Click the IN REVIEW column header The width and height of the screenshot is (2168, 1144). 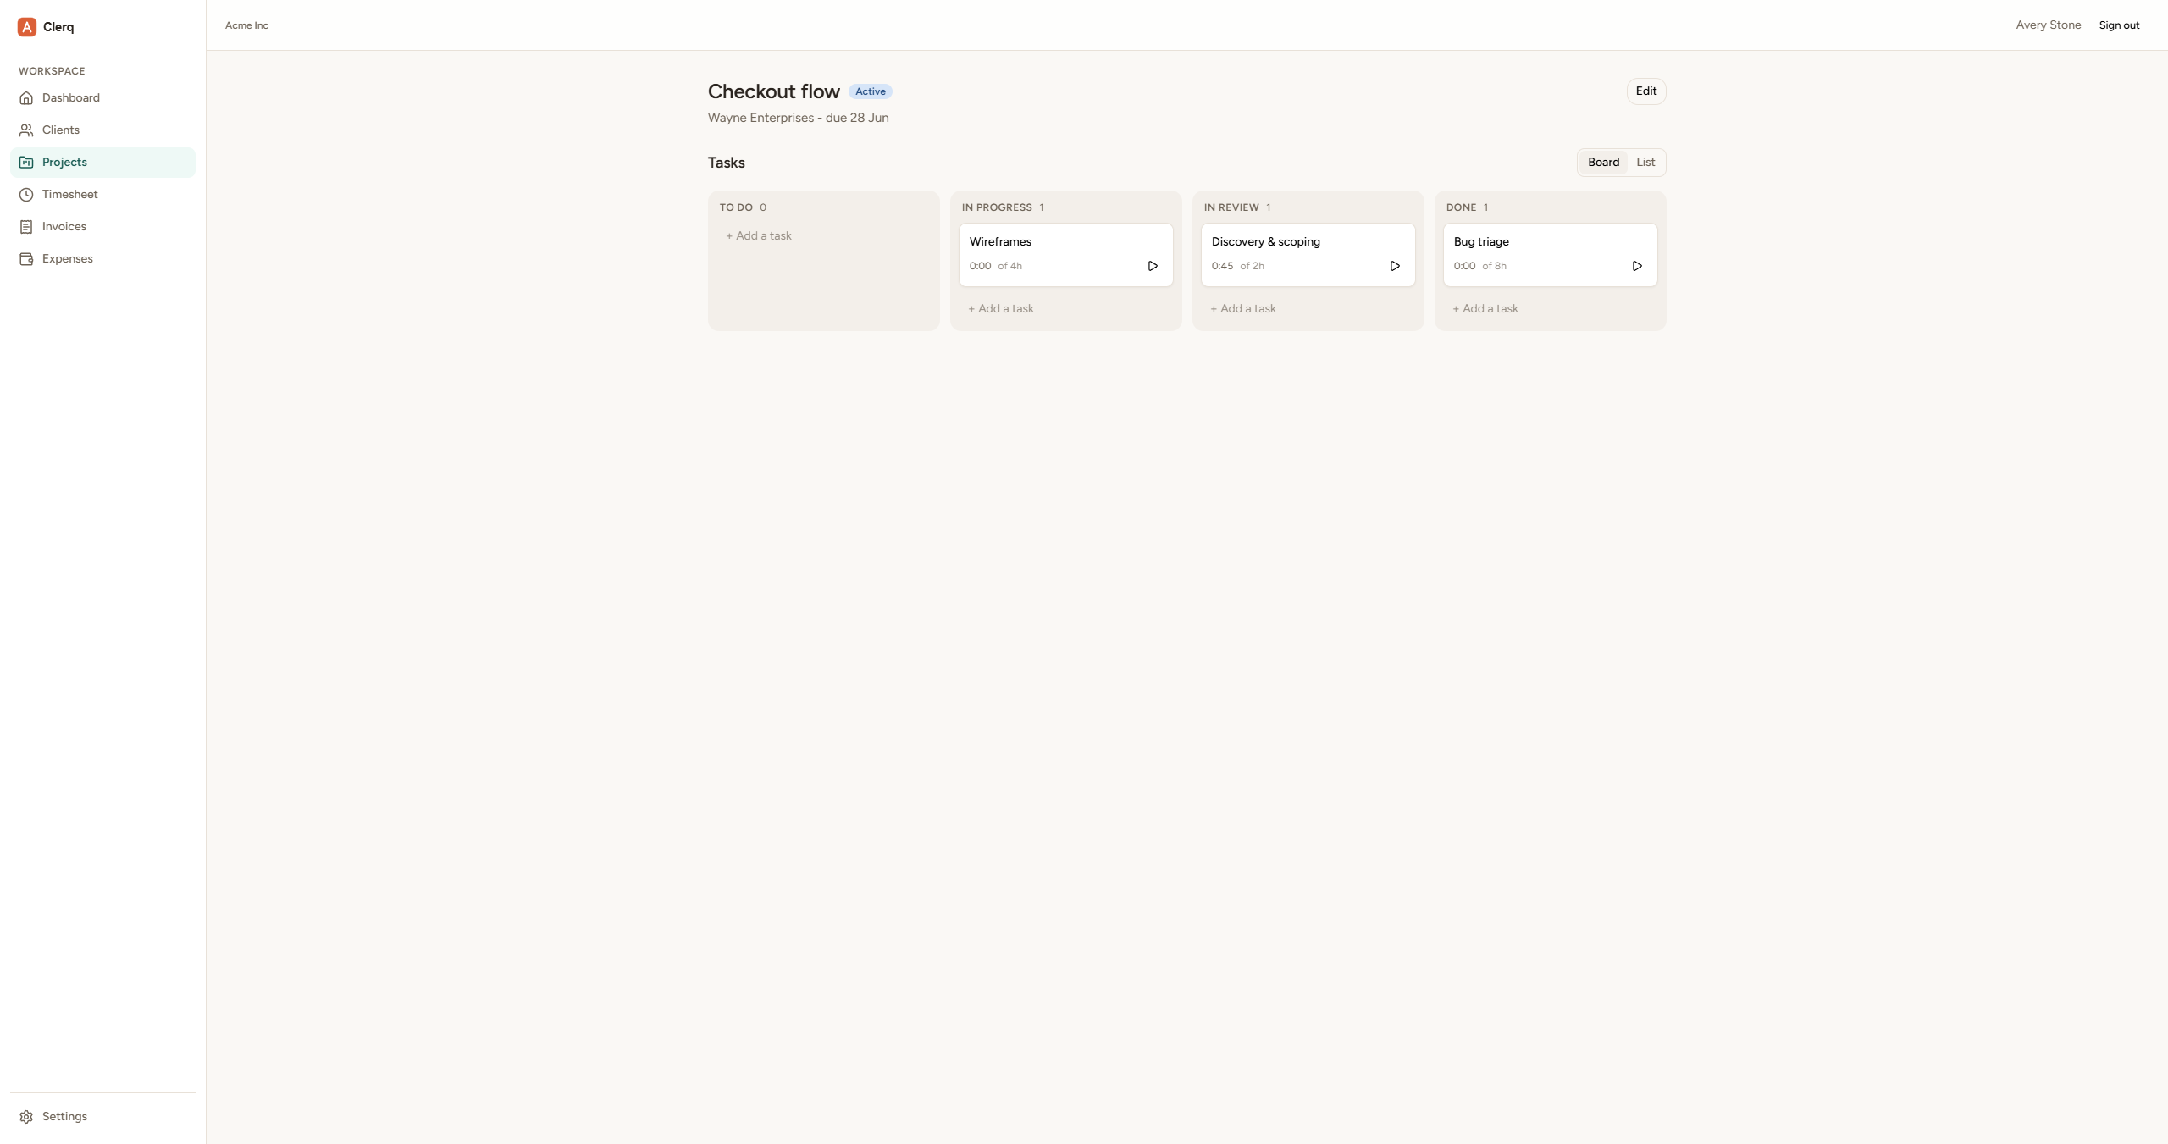coord(1231,207)
